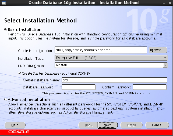Click the SYS, SYSTEM, SYSMAN password note
Image resolution: width=173 pixels, height=136 pixels.
coord(97,93)
